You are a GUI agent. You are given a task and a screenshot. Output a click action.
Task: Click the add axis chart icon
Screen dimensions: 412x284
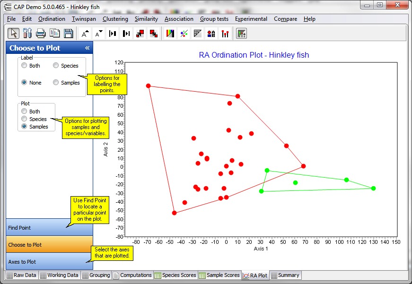(241, 34)
